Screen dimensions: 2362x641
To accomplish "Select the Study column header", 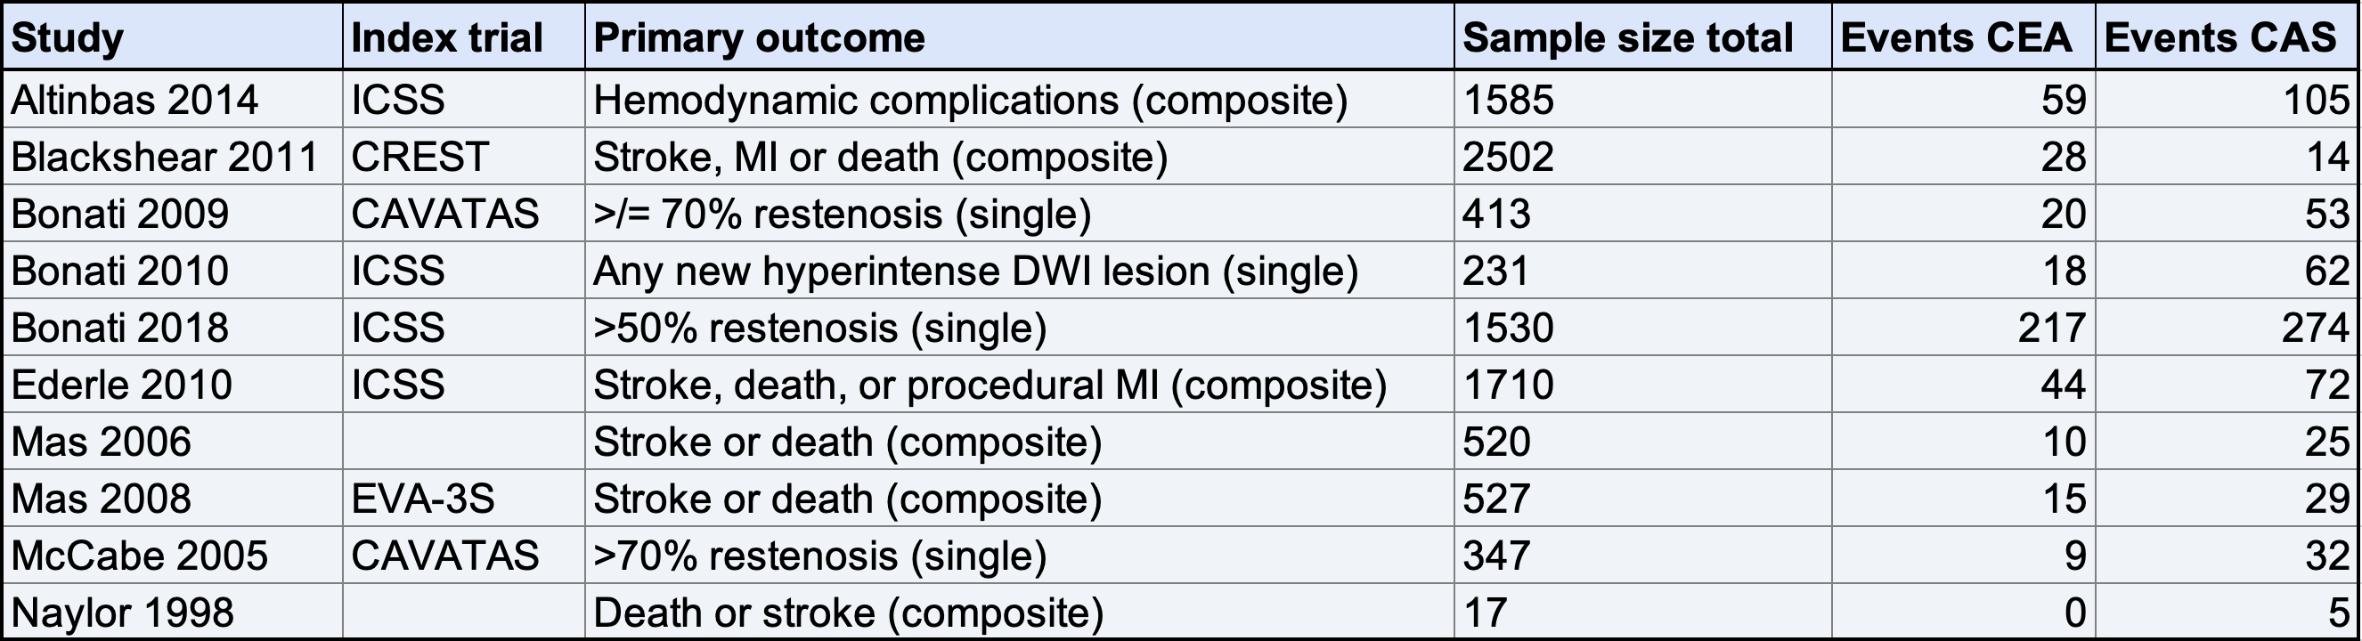I will point(174,37).
